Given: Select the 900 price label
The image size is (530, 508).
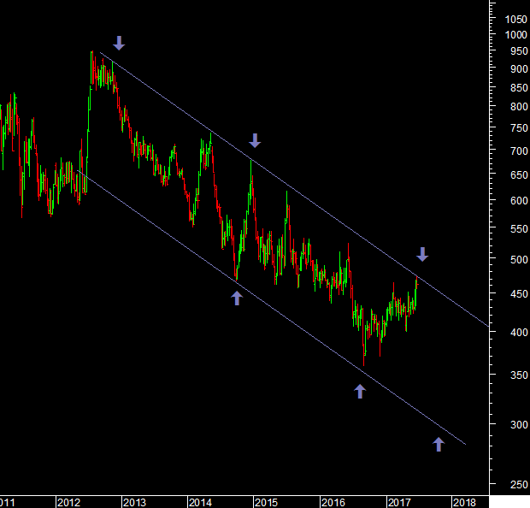Looking at the screenshot, I should [519, 69].
